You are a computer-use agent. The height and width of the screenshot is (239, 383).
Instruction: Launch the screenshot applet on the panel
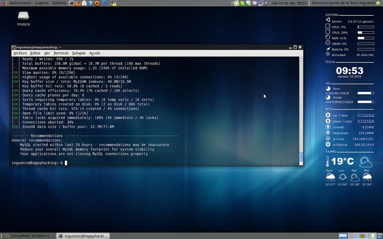[71, 3]
